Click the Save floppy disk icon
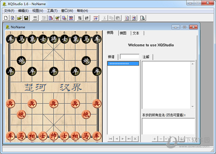 coord(26,18)
